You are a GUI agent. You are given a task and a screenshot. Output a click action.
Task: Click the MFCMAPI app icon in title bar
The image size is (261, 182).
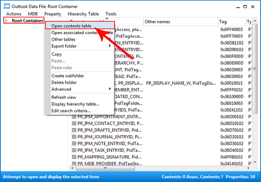7,6
